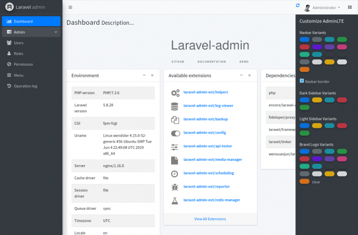The width and height of the screenshot is (358, 235).
Task: Select the orange Brand Logo Variants swatch
Action: pyautogui.click(x=304, y=181)
